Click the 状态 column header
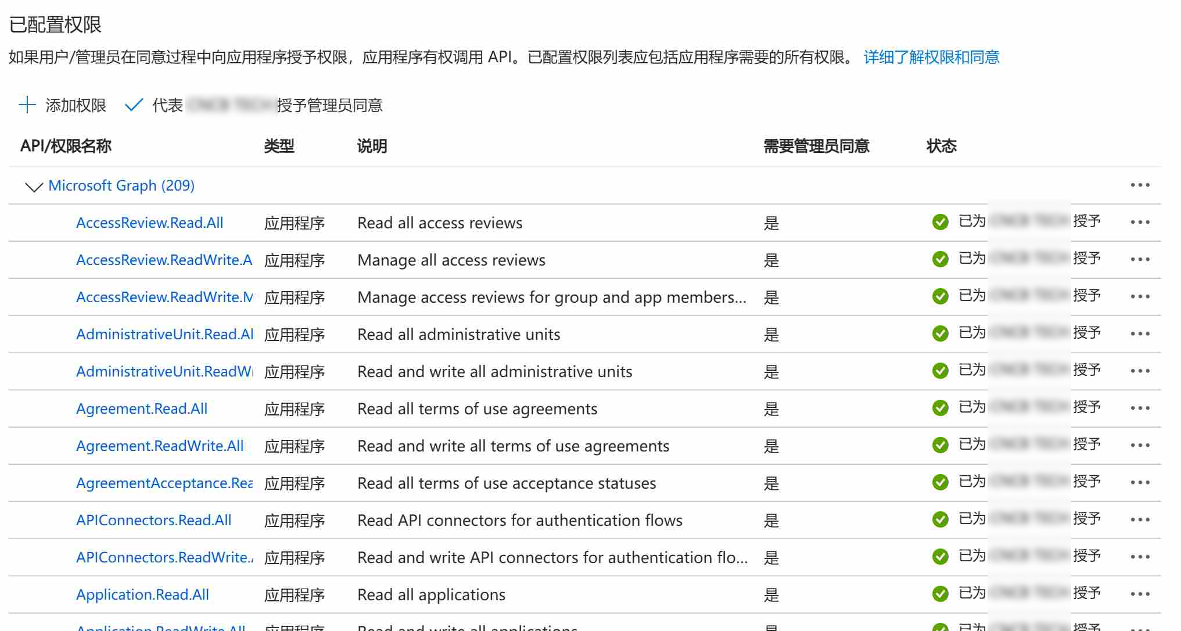 pos(941,146)
